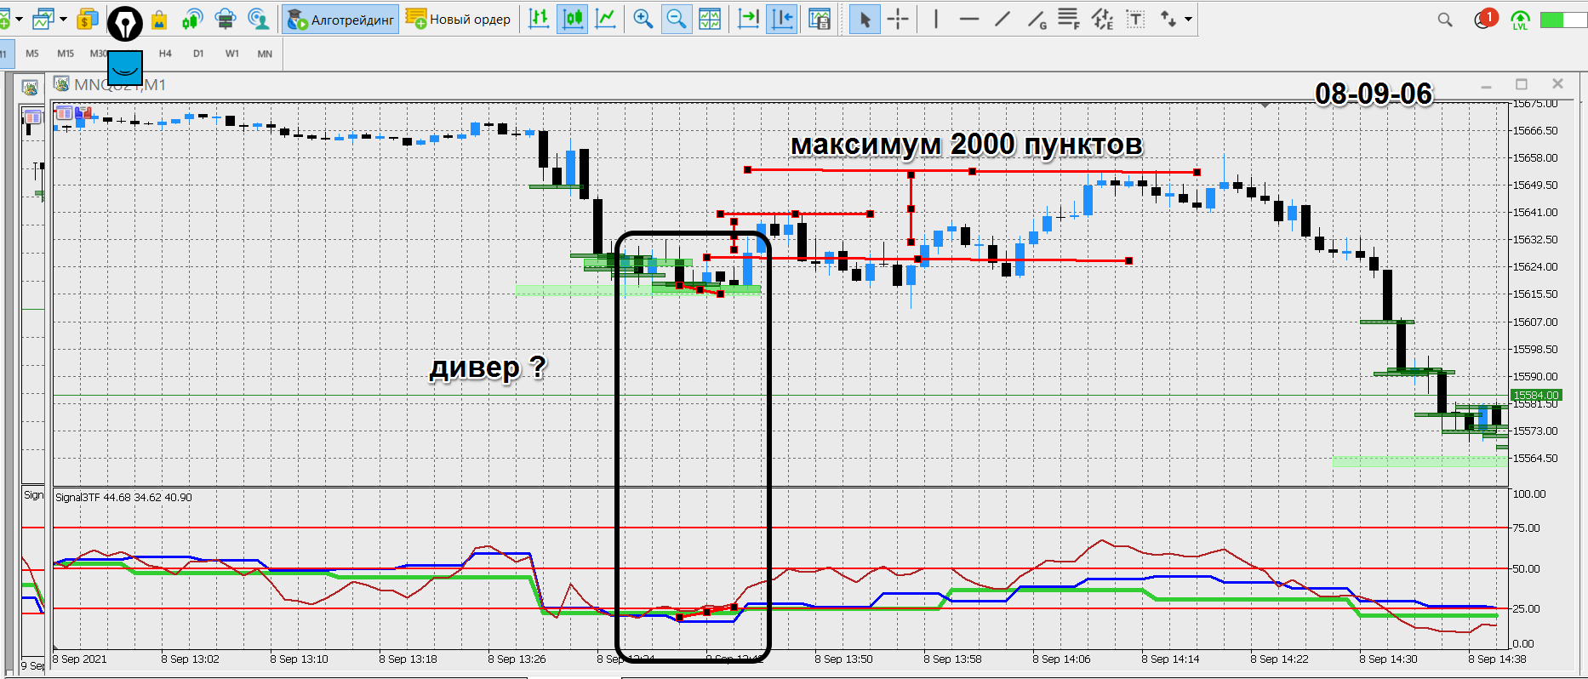The width and height of the screenshot is (1588, 679).
Task: Click the 8 Sep 13:50 time label
Action: 843,659
